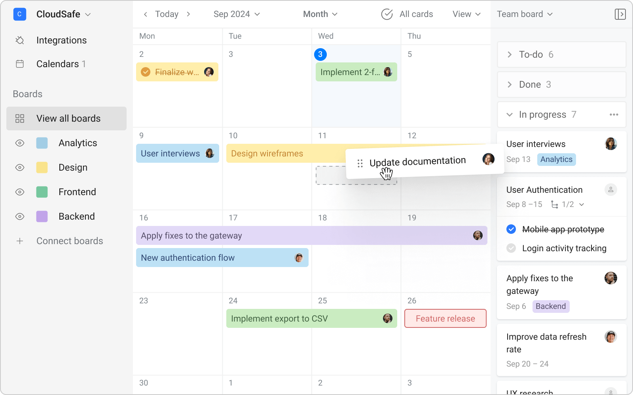Toggle visibility of the Backend board

click(x=20, y=216)
